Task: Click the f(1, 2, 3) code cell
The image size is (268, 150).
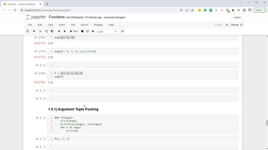Action: (142, 139)
